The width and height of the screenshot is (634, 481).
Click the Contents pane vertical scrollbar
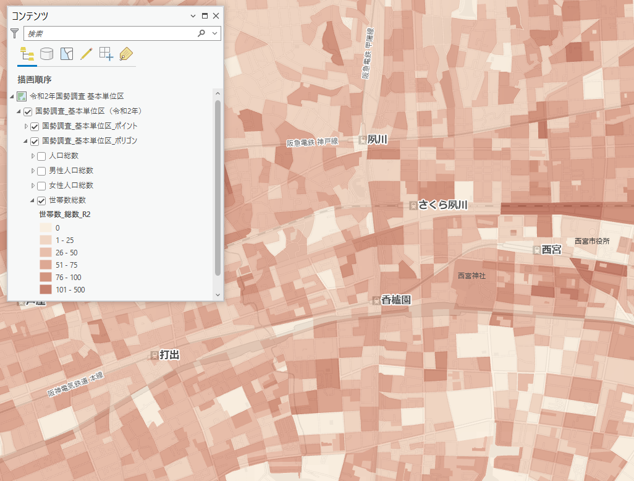point(218,185)
